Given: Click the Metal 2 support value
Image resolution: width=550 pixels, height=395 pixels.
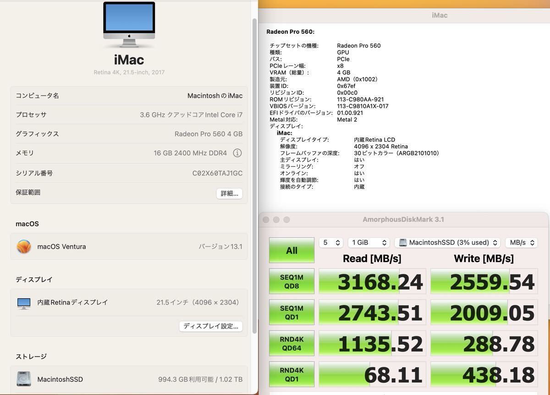Looking at the screenshot, I should (x=347, y=119).
